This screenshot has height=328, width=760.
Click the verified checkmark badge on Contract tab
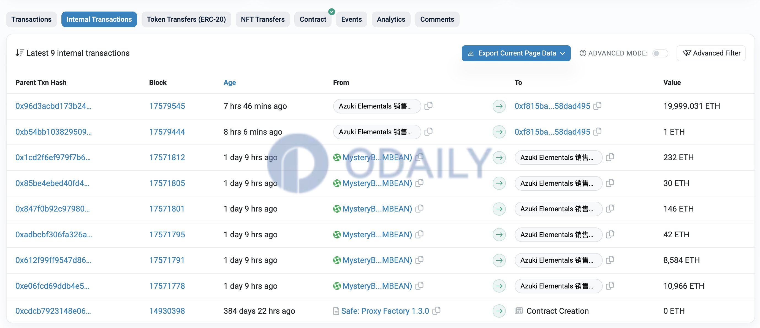[x=332, y=12]
